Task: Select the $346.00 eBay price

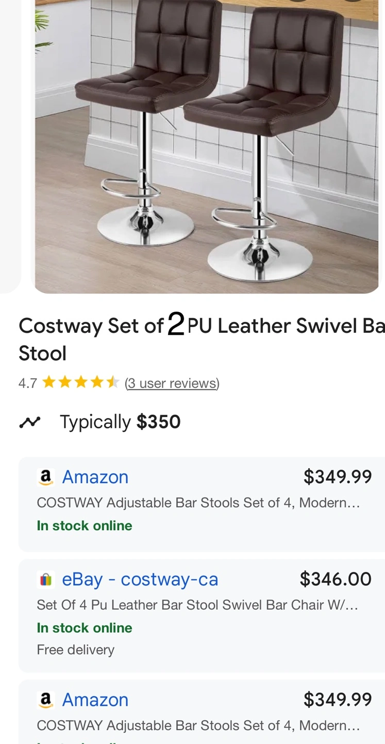Action: pyautogui.click(x=336, y=579)
